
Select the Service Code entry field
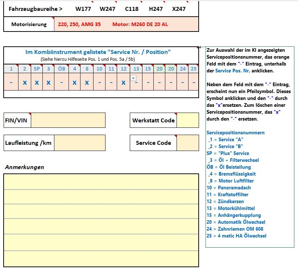coord(187,143)
